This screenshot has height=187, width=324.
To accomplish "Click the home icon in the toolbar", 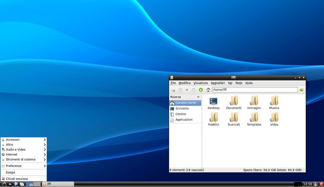I will click(x=208, y=90).
